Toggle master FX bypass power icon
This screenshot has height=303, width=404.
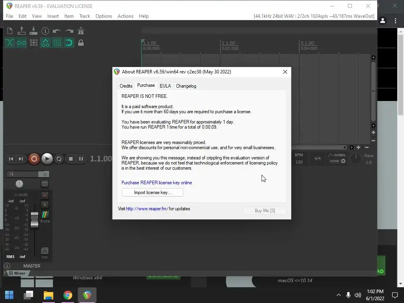pos(45,174)
